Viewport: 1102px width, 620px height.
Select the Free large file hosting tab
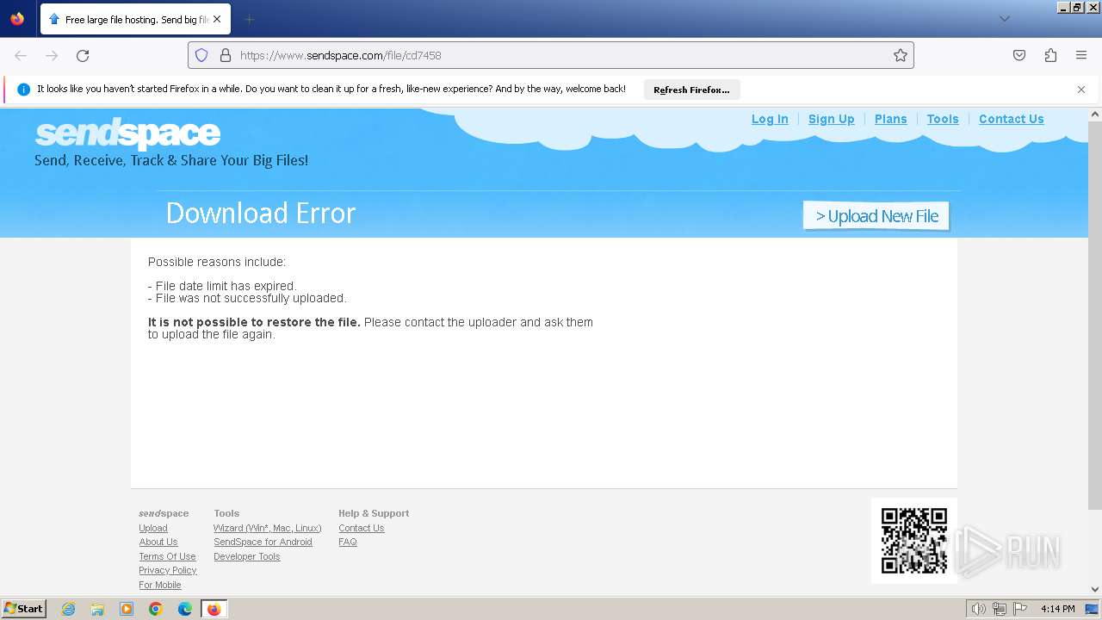point(135,19)
